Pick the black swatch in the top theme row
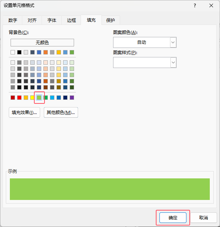 click(19, 52)
